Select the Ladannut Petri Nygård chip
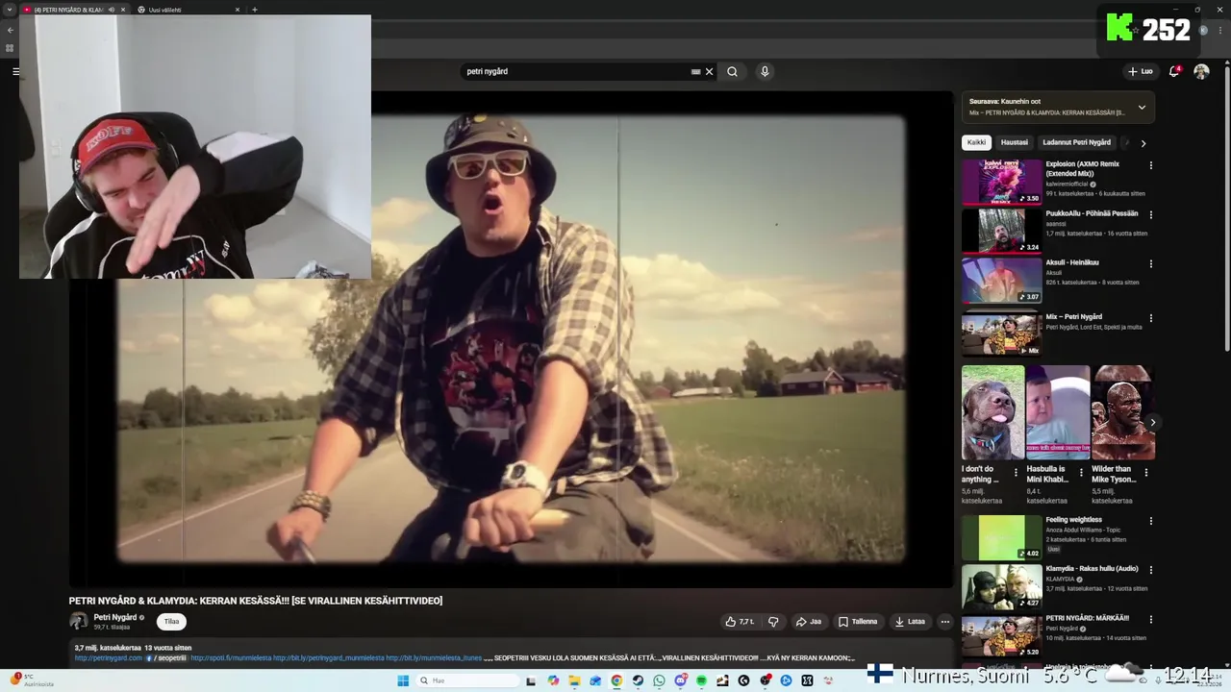Viewport: 1231px width, 692px height. coord(1076,142)
